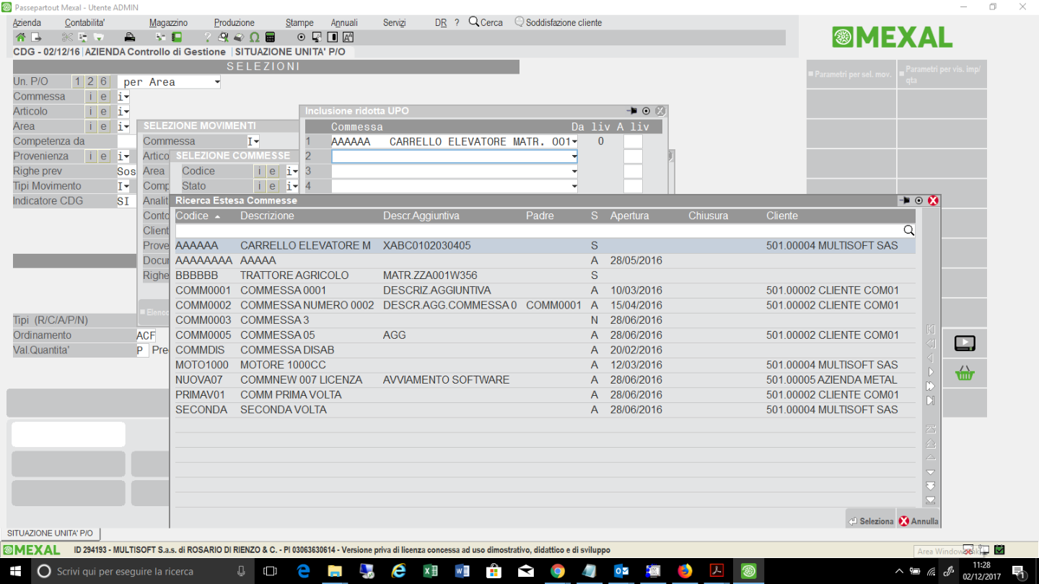Click the green home icon in toolbar
The image size is (1039, 584).
click(20, 37)
